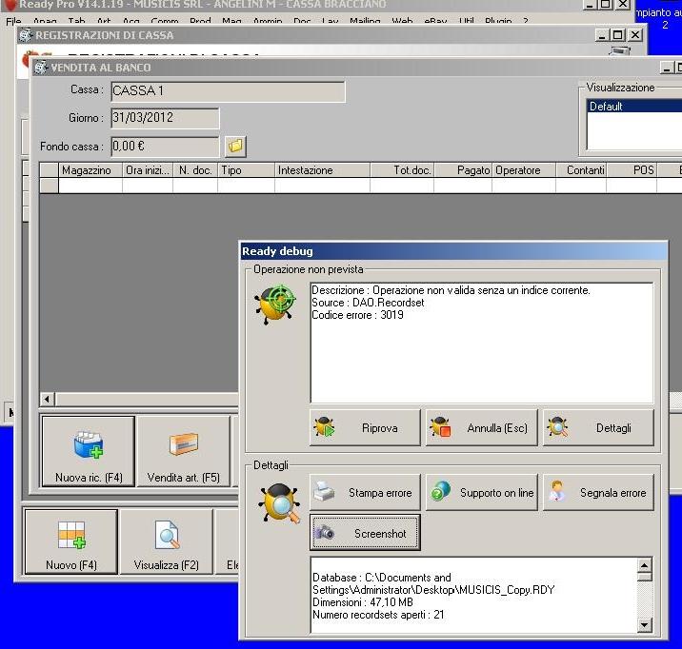Image resolution: width=682 pixels, height=649 pixels.
Task: Click the Fondo cassa field 0,00 €
Action: (x=165, y=147)
